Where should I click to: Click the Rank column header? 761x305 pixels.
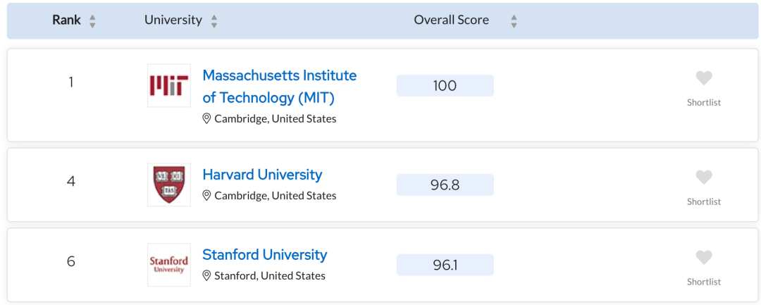(66, 20)
